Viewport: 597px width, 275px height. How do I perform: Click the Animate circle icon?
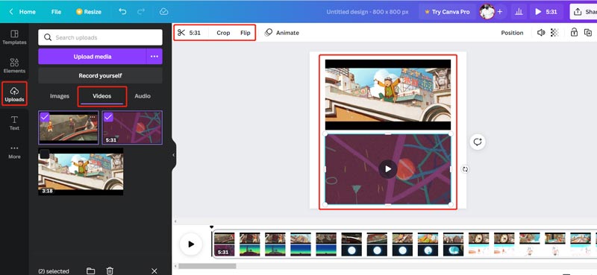point(269,33)
